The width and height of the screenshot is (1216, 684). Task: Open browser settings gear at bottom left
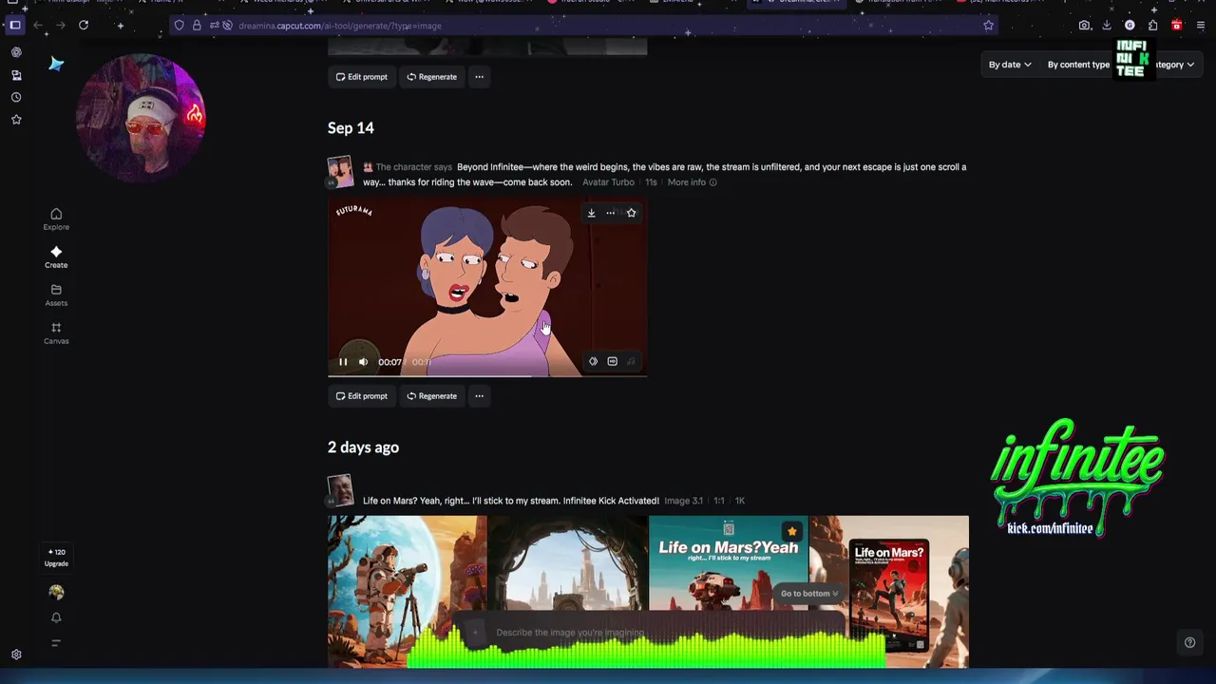click(16, 655)
